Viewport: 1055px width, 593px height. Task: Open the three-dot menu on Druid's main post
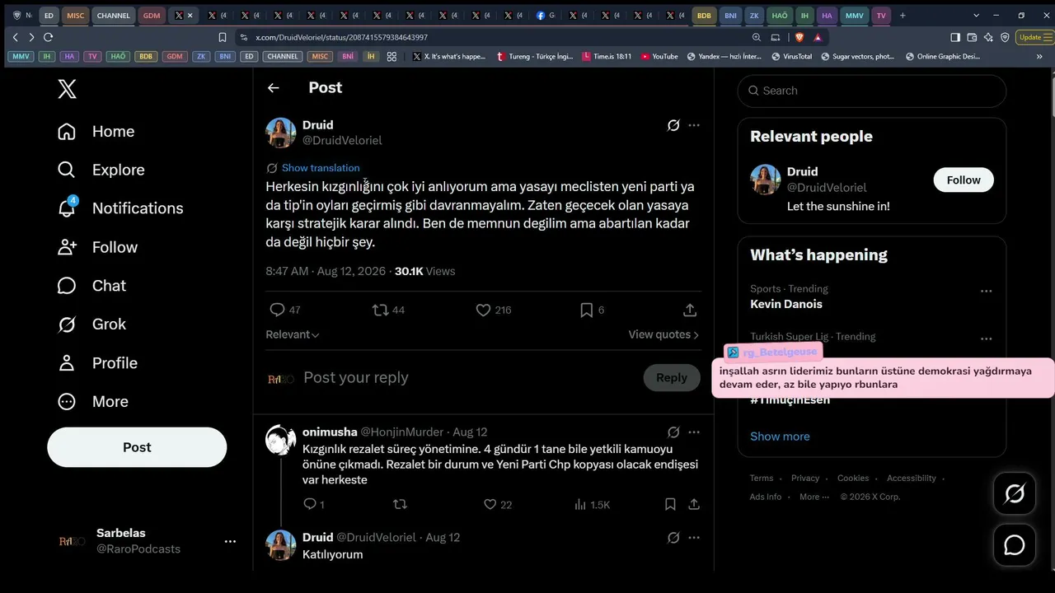coord(694,125)
